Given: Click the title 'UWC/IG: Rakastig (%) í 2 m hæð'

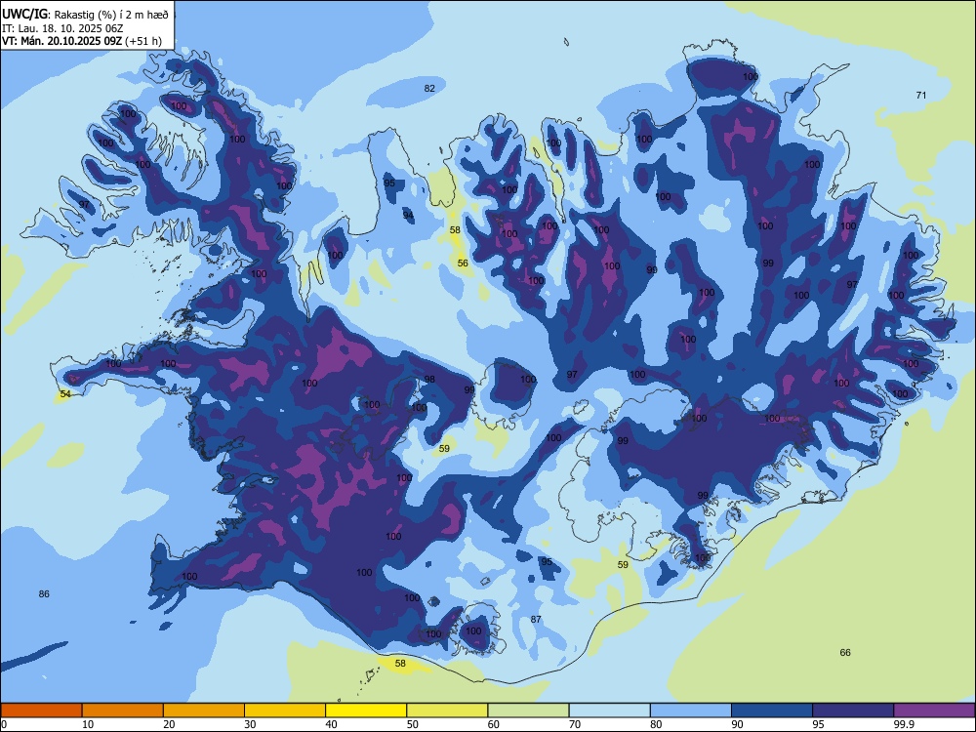Looking at the screenshot, I should pos(85,15).
